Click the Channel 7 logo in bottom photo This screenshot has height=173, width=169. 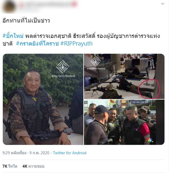click(x=150, y=140)
